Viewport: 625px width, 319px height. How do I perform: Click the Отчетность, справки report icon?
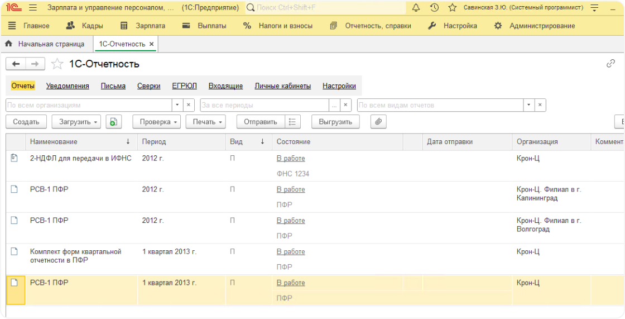(x=334, y=26)
